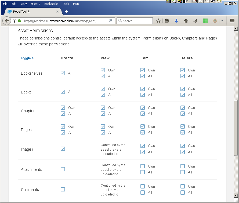239x203 pixels.
Task: Open the downloads arrow icon
Action: [176, 21]
